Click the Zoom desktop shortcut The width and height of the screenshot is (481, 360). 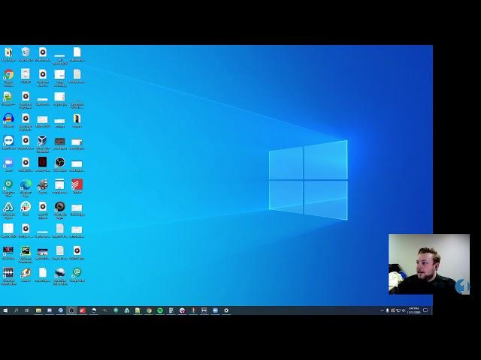tap(8, 162)
